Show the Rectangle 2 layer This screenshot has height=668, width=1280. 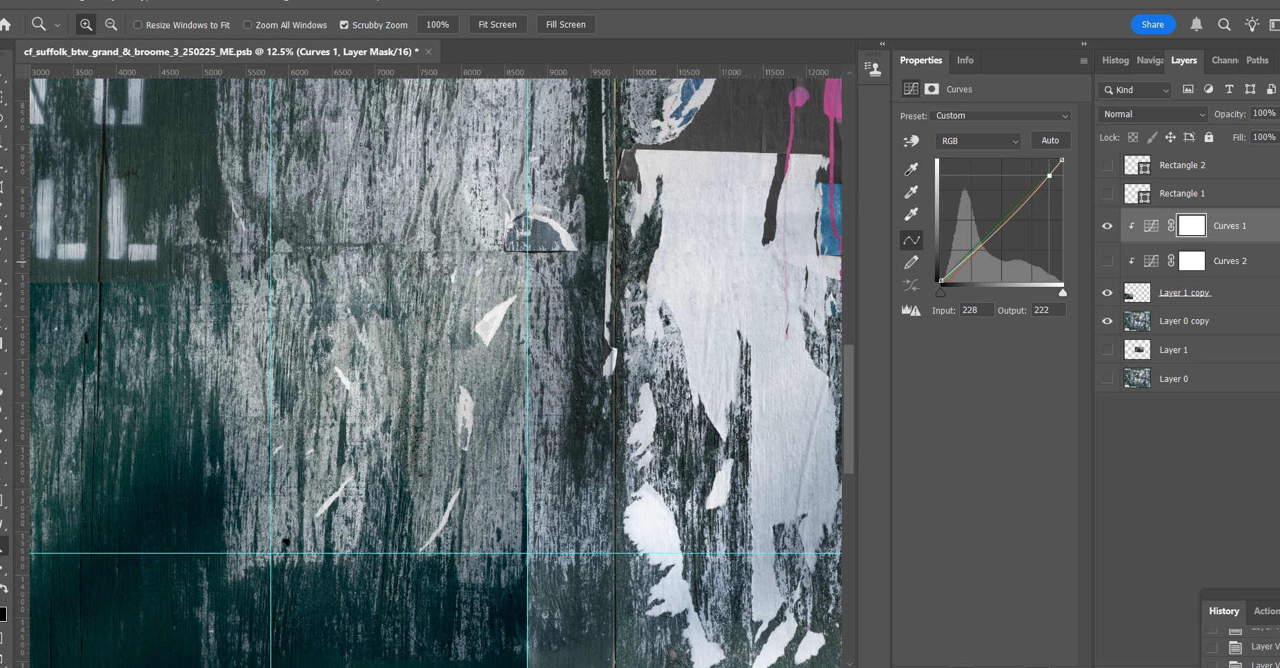(1107, 165)
